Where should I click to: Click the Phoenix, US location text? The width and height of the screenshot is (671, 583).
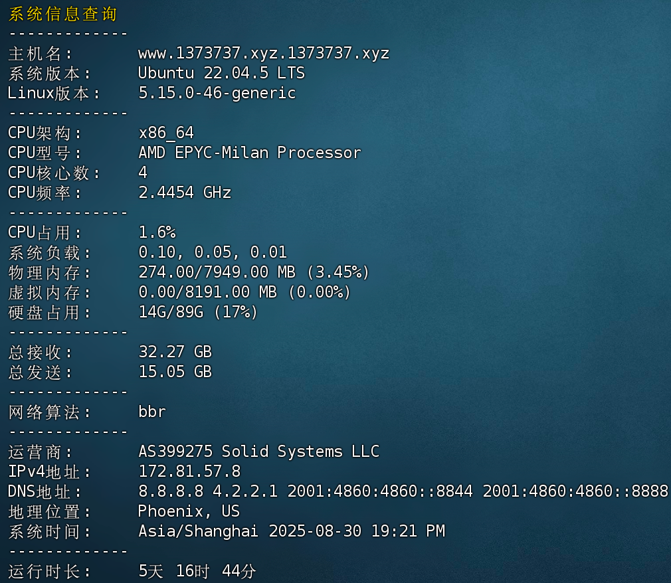[189, 511]
